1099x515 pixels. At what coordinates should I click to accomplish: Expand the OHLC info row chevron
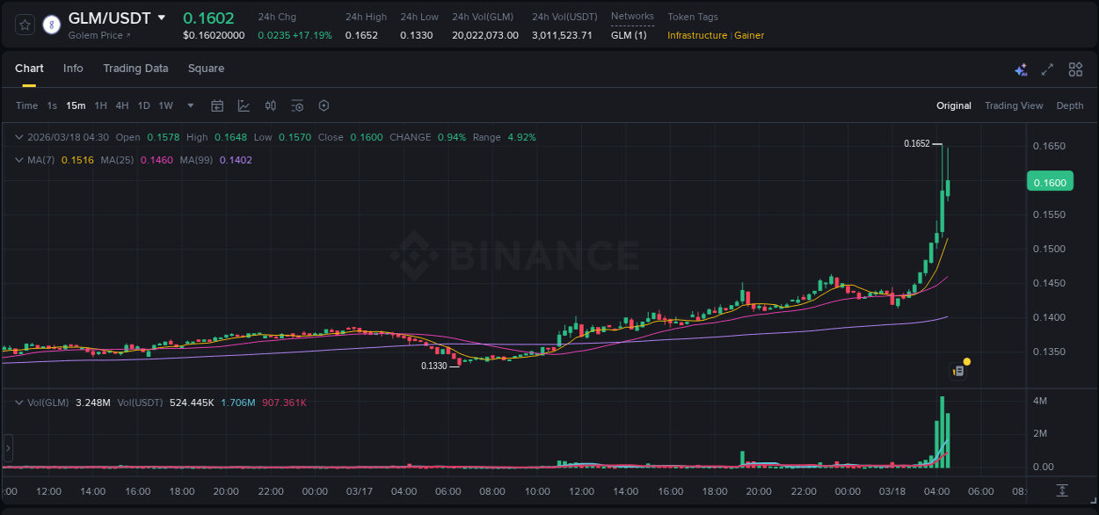(19, 137)
